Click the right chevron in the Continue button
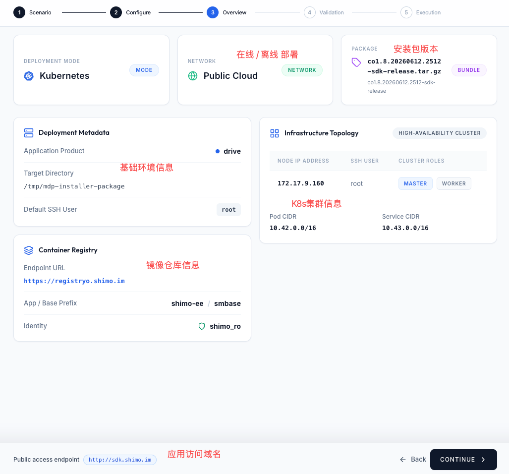Image resolution: width=509 pixels, height=474 pixels. 483,460
